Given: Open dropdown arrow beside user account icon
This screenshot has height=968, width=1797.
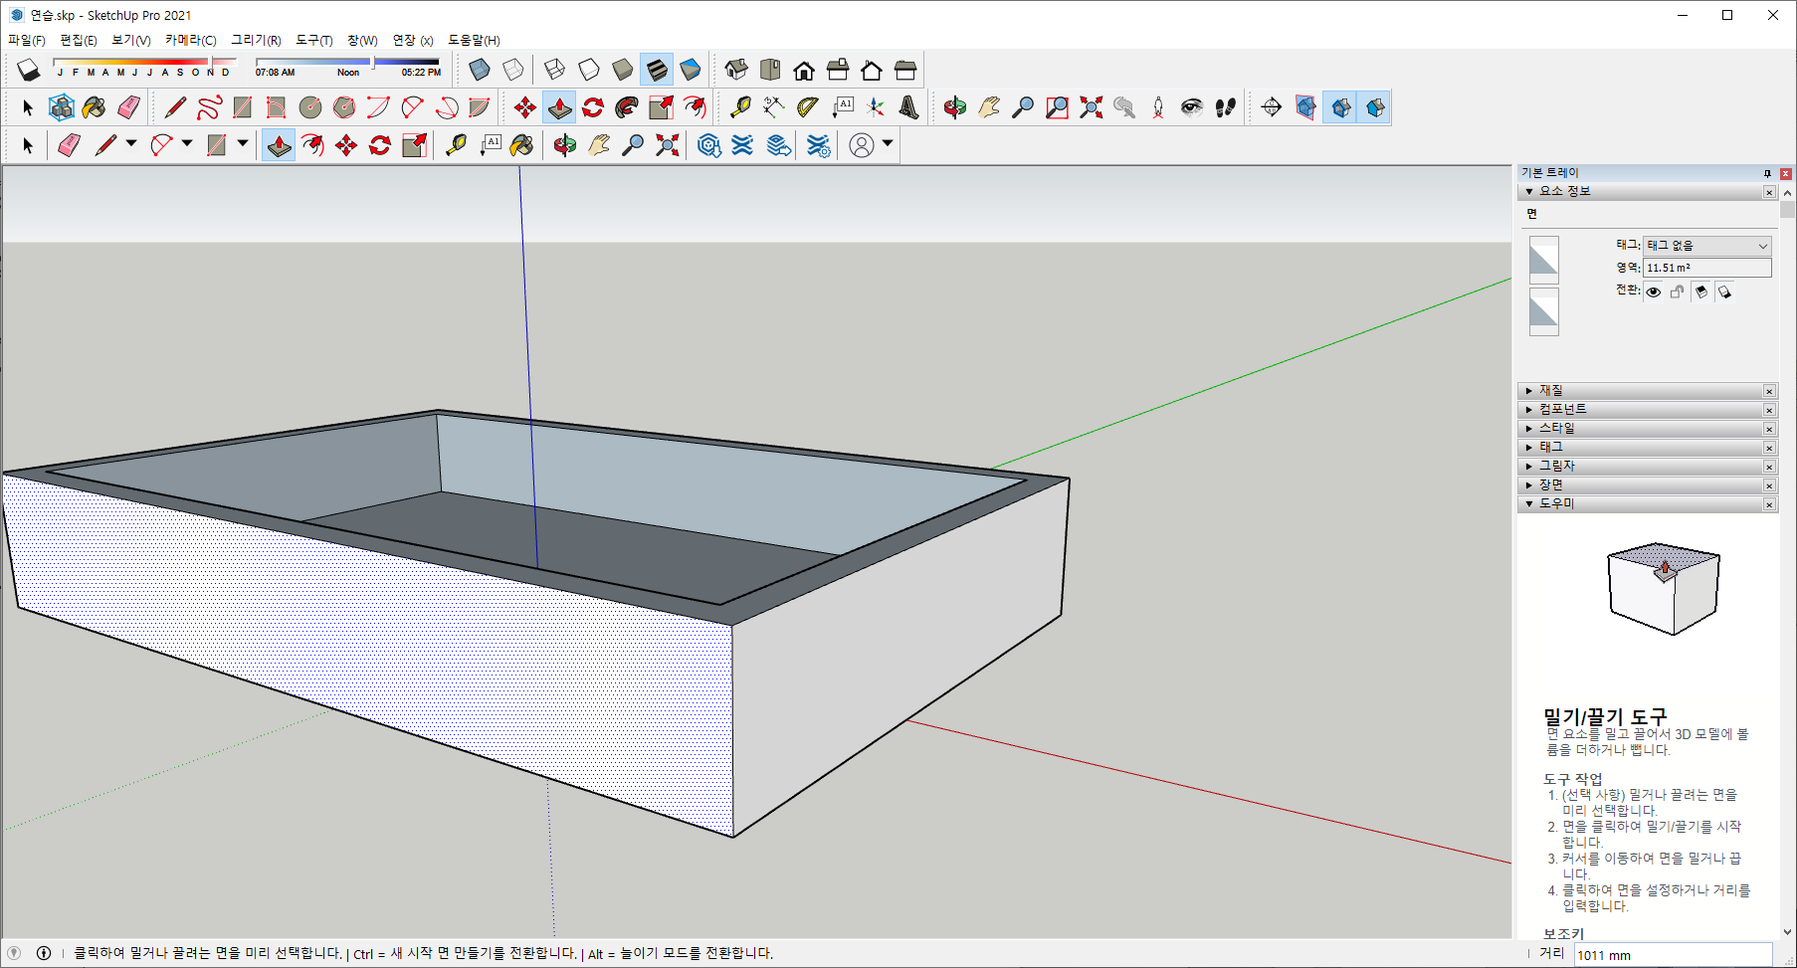Looking at the screenshot, I should click(x=888, y=144).
